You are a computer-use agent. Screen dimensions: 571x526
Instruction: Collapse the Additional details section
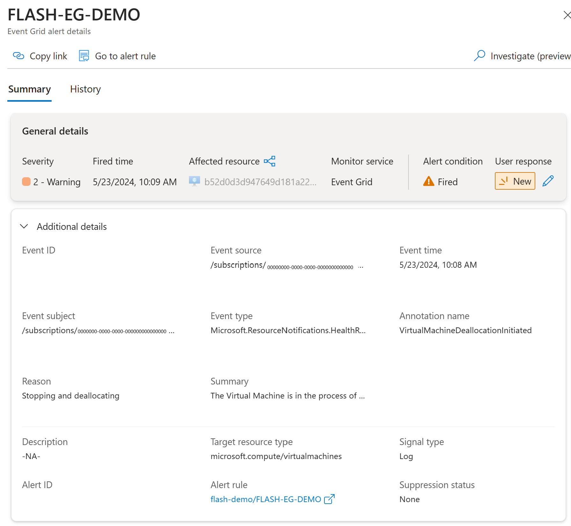point(24,226)
